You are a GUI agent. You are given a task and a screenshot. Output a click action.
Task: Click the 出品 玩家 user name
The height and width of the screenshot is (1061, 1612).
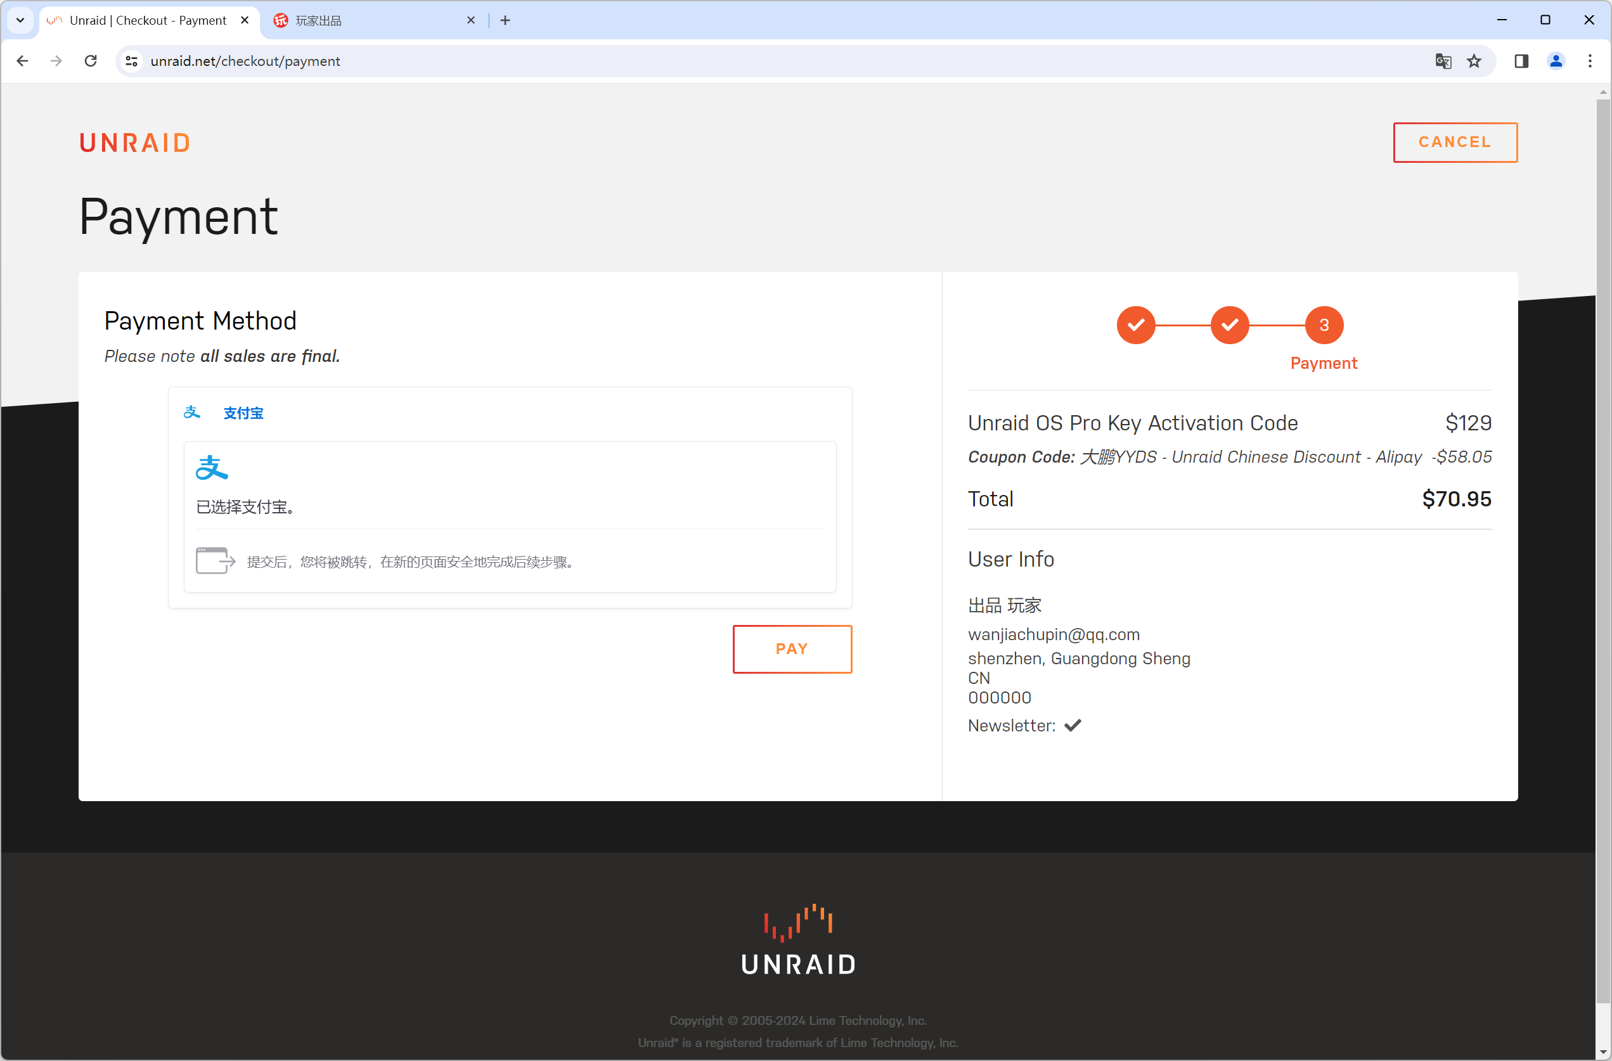1005,605
